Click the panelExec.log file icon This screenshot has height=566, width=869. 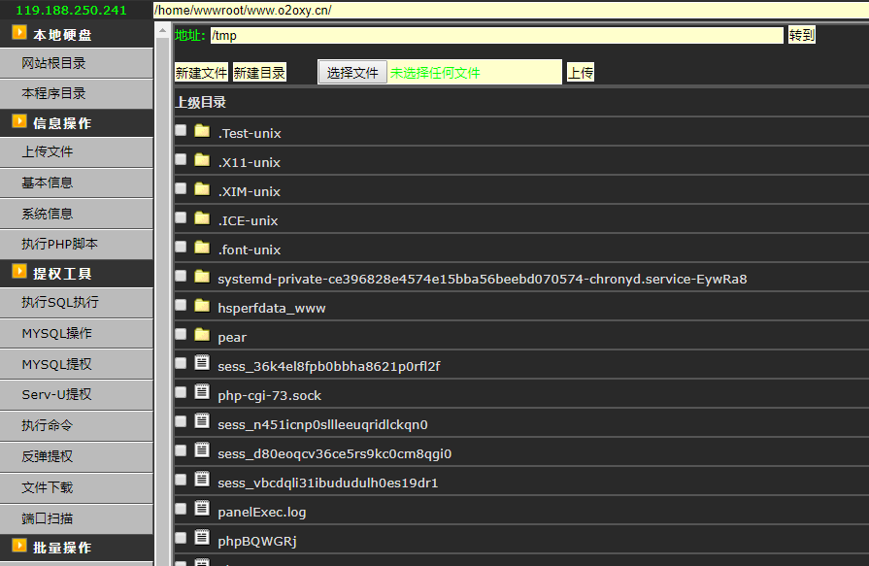(202, 509)
